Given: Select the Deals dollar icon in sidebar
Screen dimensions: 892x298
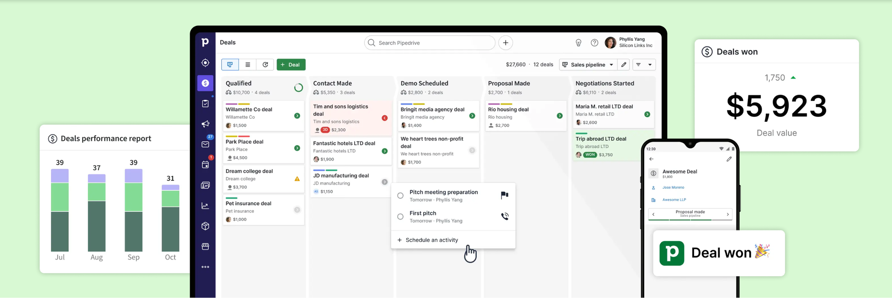Looking at the screenshot, I should [205, 83].
